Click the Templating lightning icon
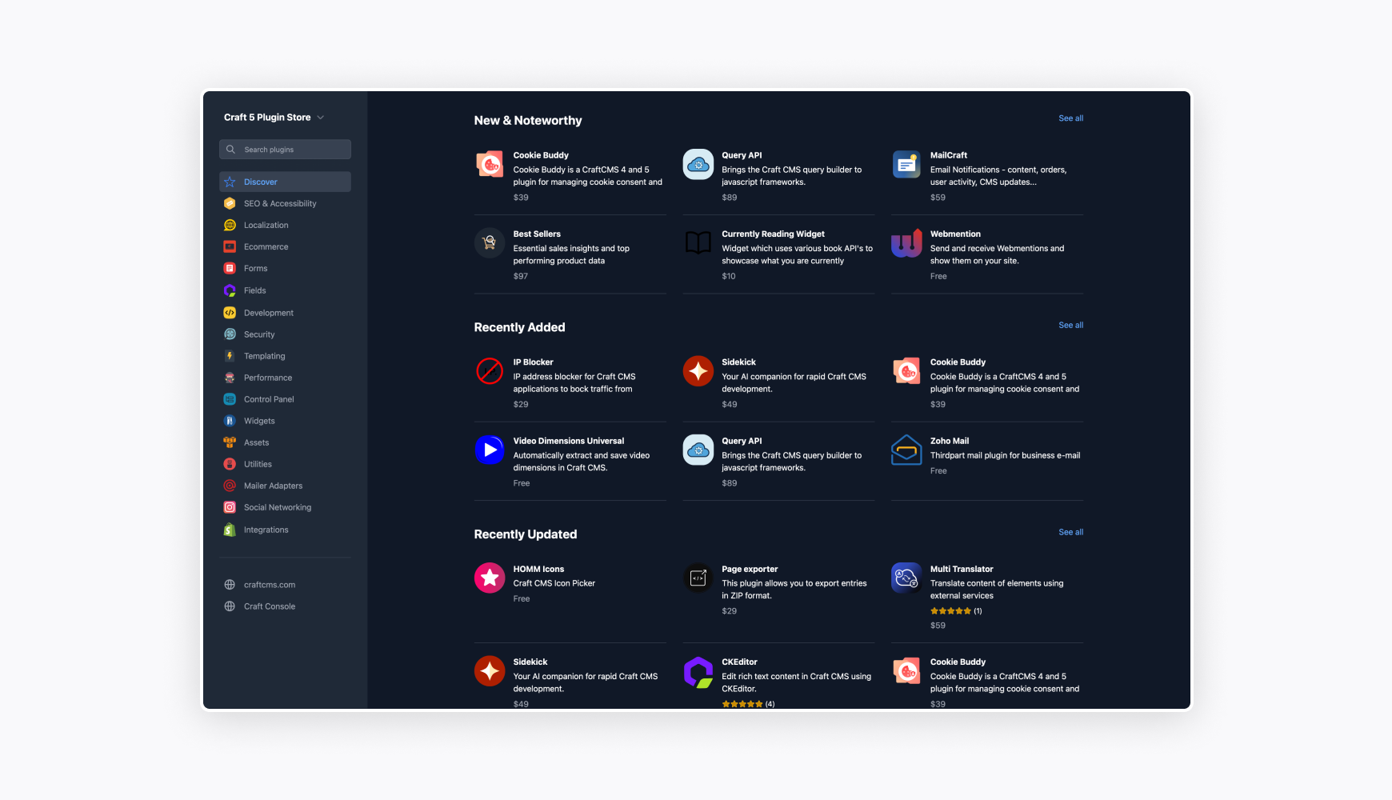1392x800 pixels. 230,356
